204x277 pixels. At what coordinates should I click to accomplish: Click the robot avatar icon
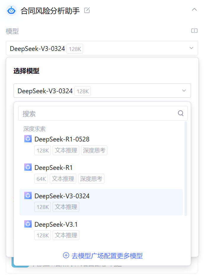(x=12, y=11)
